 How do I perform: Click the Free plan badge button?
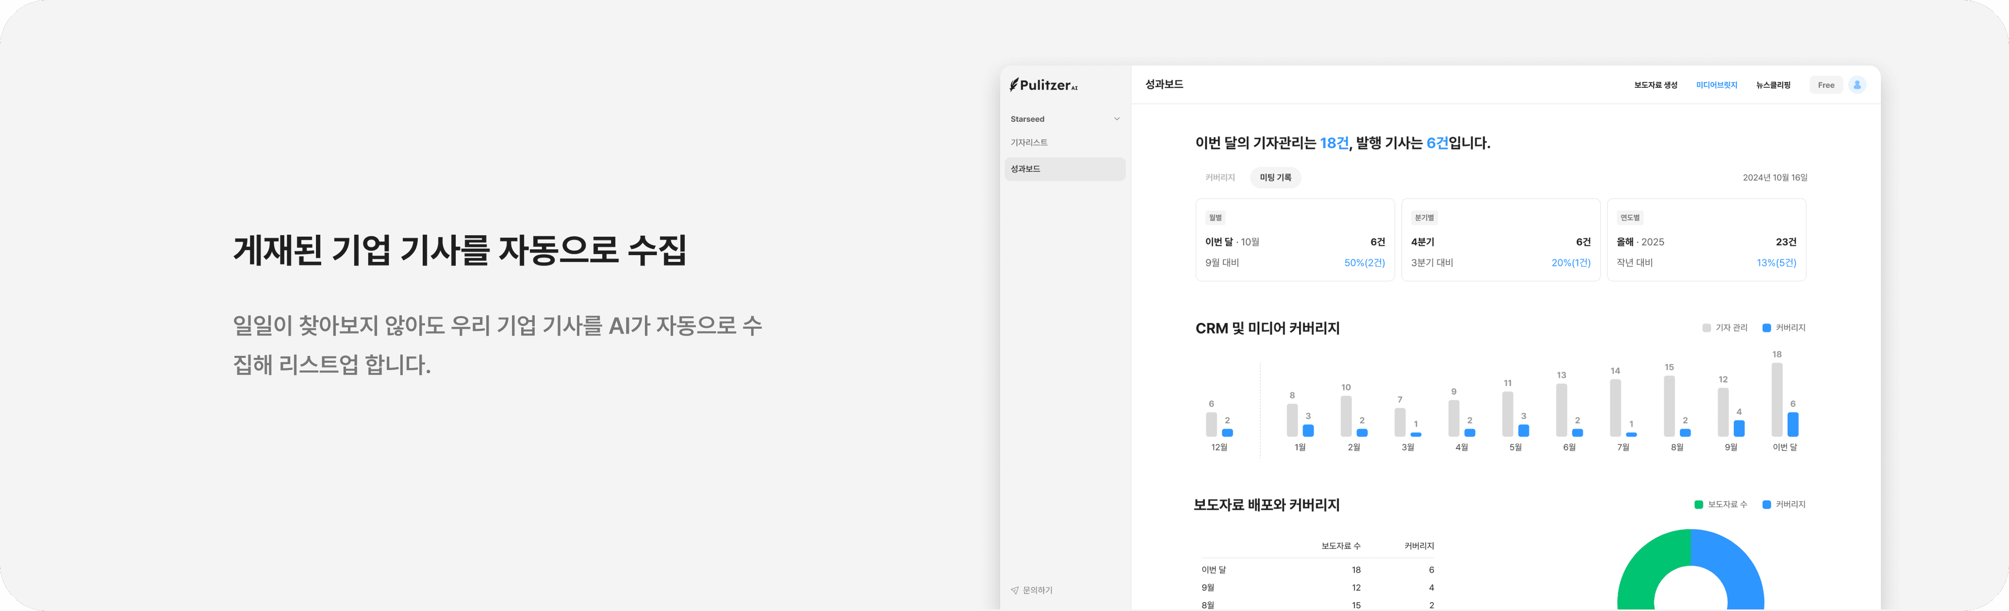coord(1826,85)
